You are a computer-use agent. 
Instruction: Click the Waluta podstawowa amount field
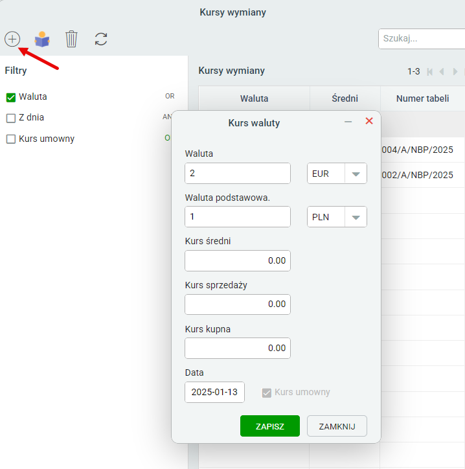(x=238, y=216)
